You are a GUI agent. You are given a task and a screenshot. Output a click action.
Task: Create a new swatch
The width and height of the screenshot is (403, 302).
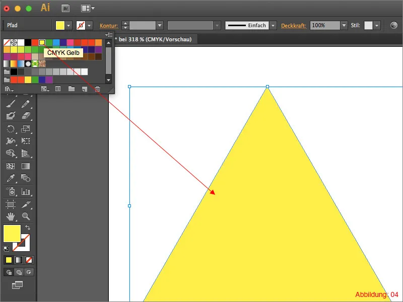click(x=85, y=89)
